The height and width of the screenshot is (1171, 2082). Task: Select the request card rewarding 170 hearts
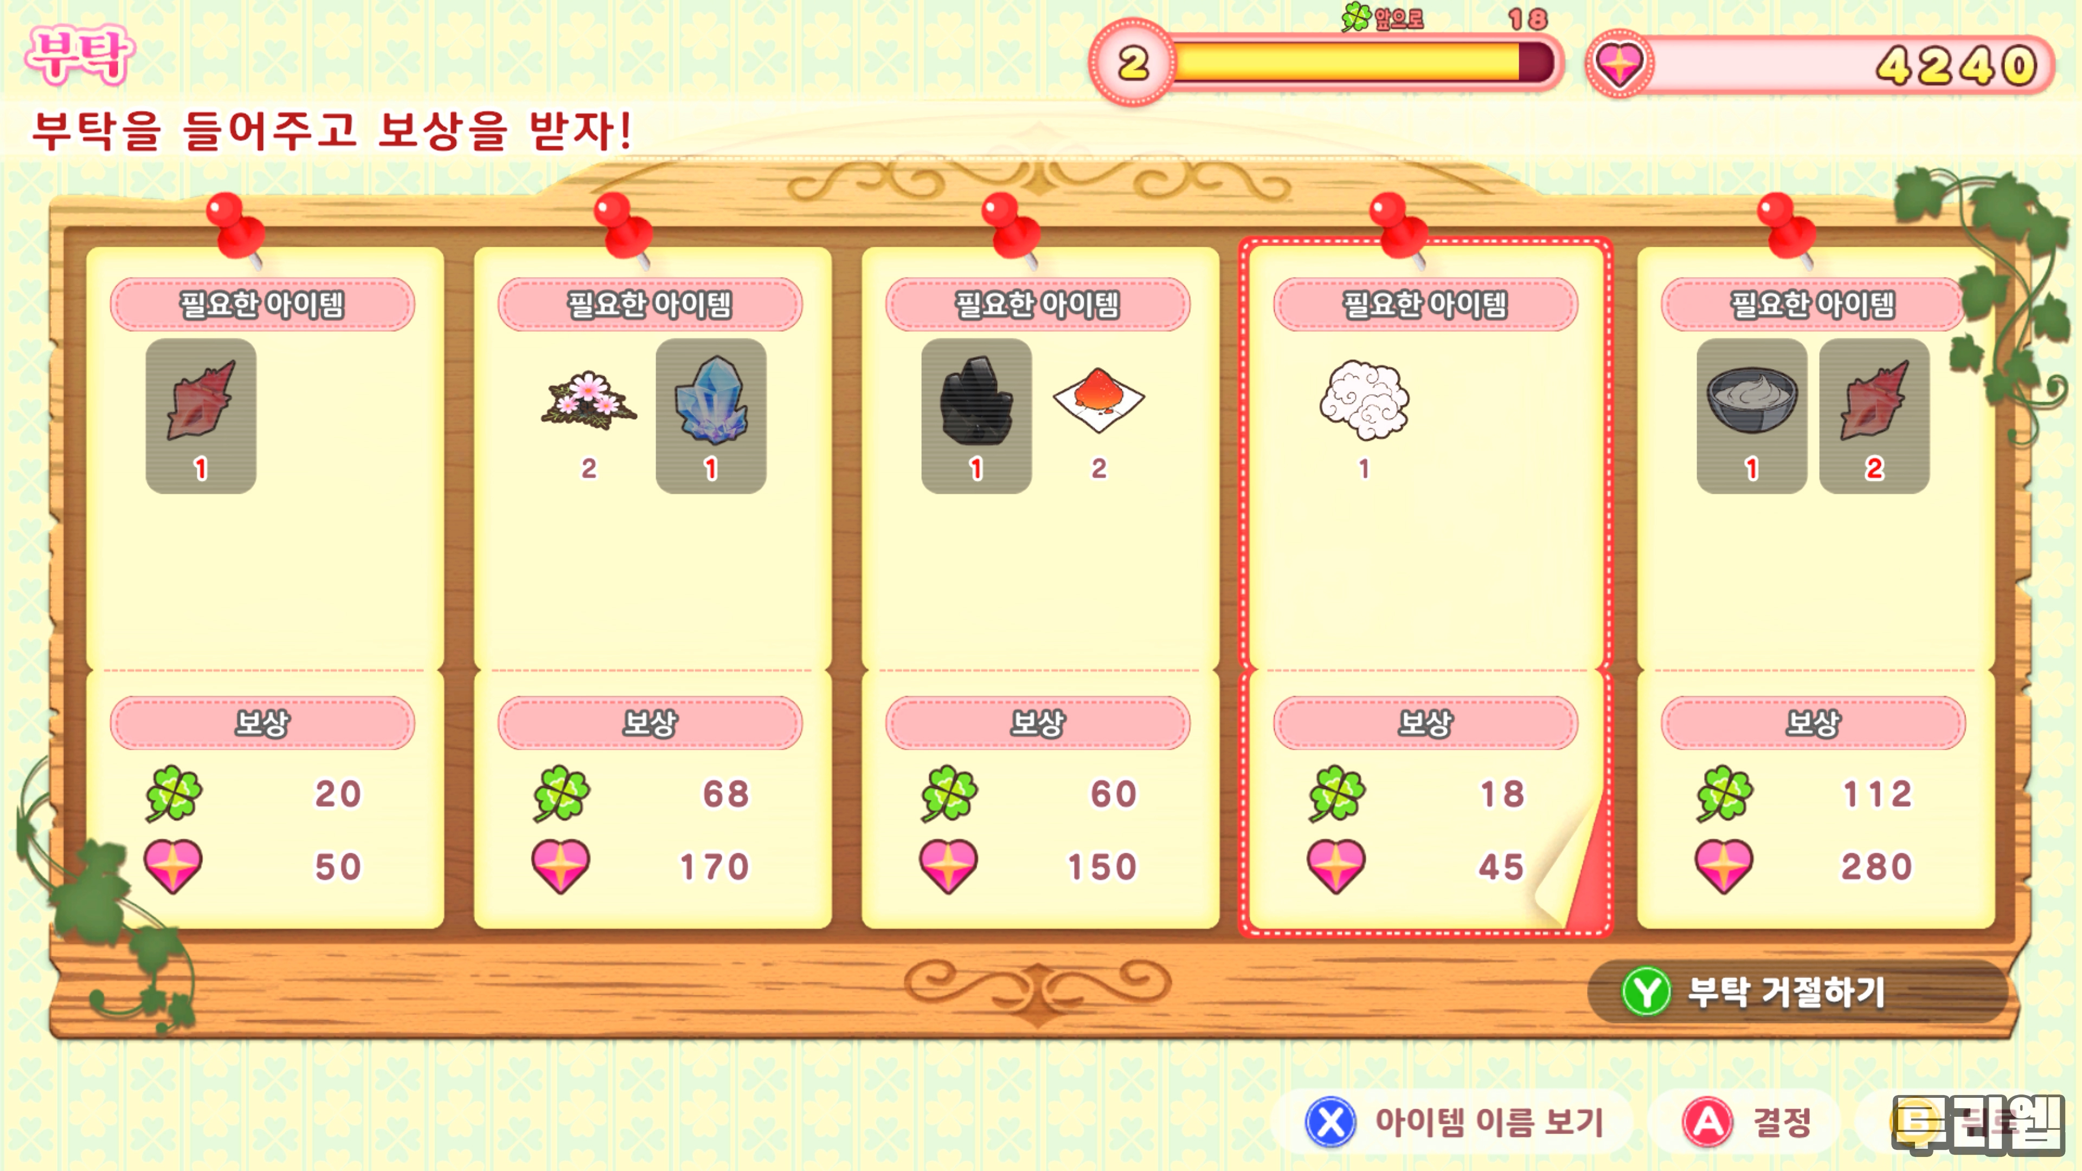(652, 588)
